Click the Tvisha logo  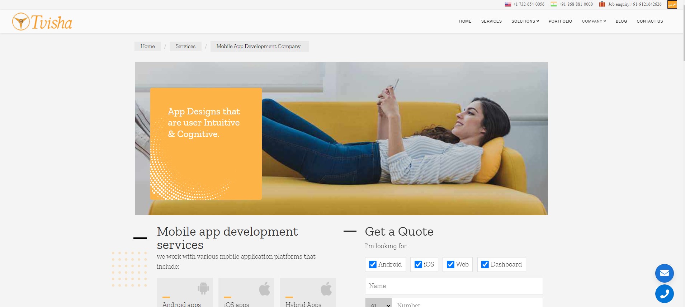click(42, 22)
